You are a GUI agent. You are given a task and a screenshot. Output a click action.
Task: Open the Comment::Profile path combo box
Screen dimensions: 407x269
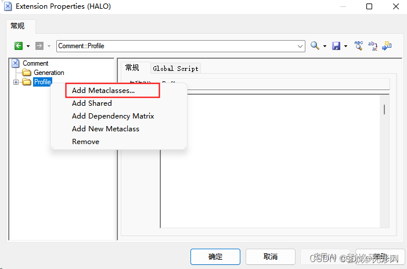(300, 46)
